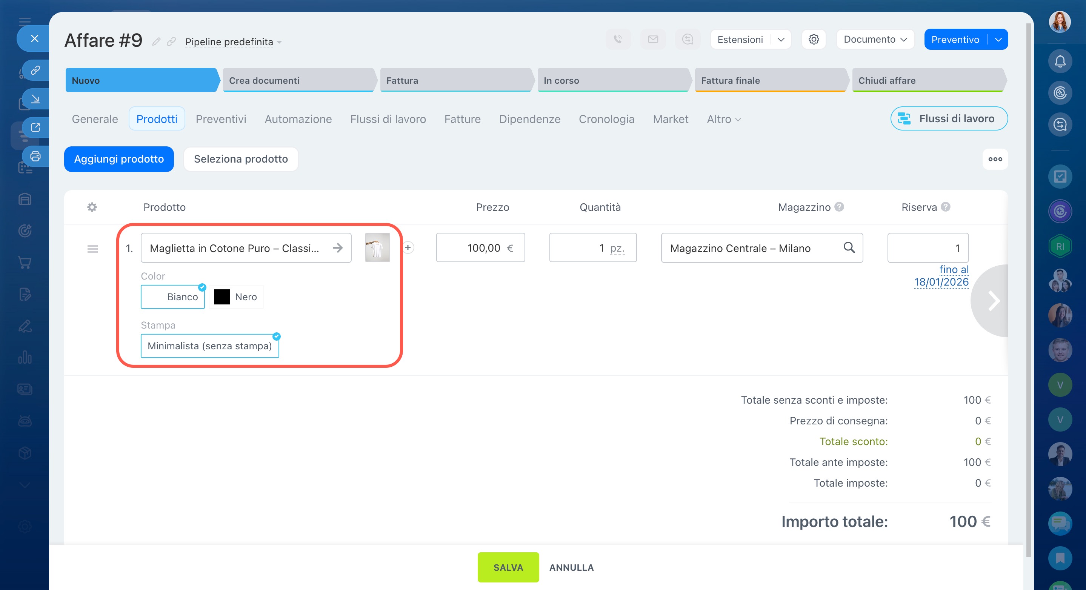
Task: Click the green SALVA button
Action: tap(508, 567)
